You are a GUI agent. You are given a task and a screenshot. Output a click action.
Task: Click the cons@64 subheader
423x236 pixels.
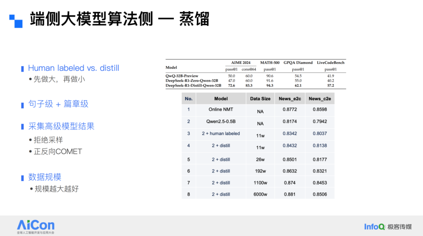click(249, 69)
